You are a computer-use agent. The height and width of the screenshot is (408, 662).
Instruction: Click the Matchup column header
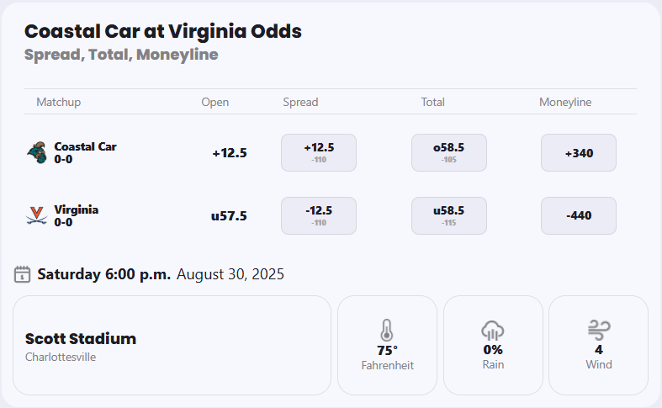click(59, 103)
